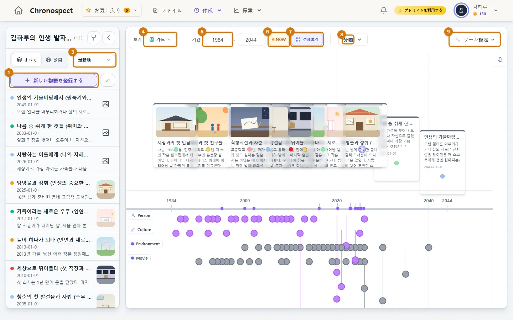Click the blue dot on 인생의 가을마당 card
Viewport: 513px width, 320px height.
442,176
